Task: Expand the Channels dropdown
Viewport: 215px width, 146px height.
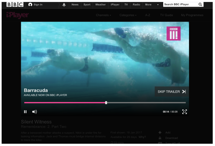Action: click(x=103, y=15)
